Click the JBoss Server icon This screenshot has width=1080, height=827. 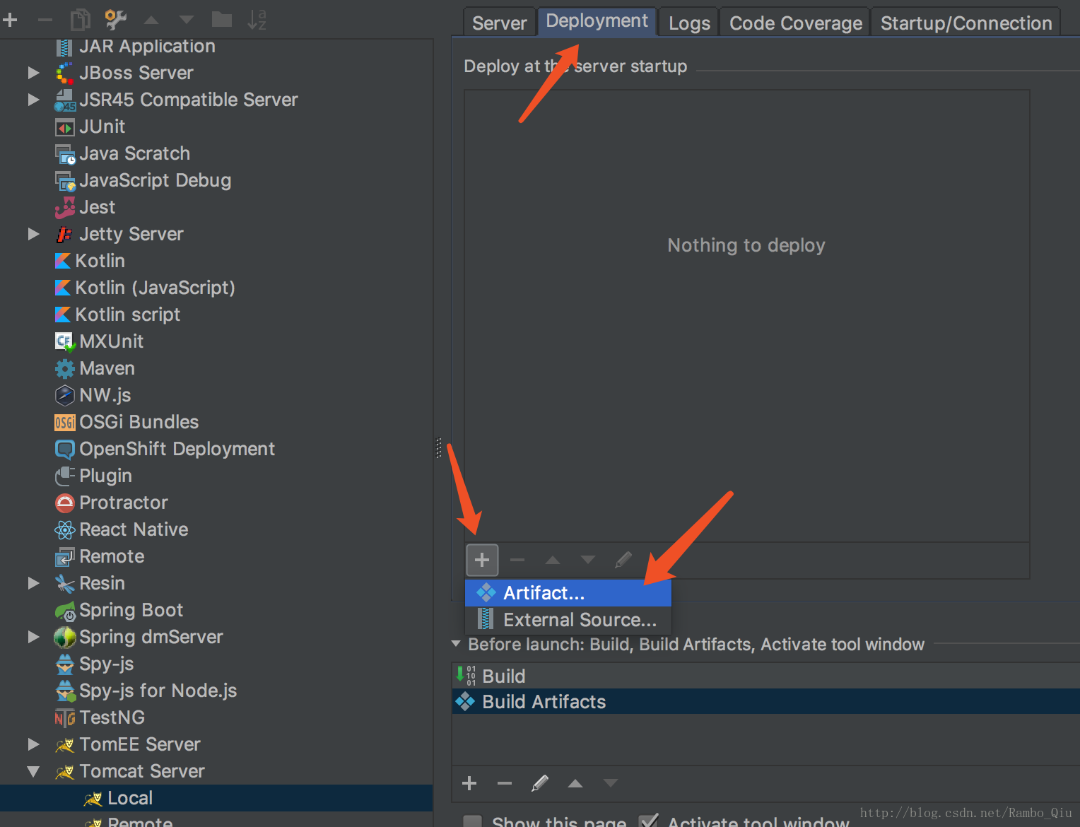[x=64, y=73]
